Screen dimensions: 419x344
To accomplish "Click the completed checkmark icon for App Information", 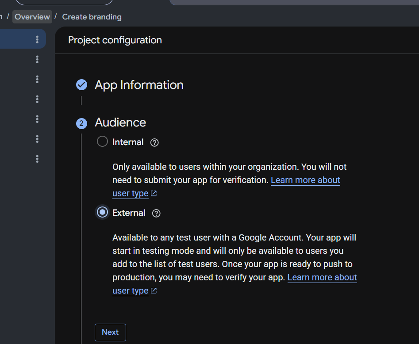I will pyautogui.click(x=81, y=85).
